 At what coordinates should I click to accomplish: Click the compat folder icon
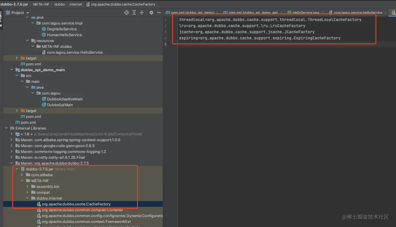point(33,192)
